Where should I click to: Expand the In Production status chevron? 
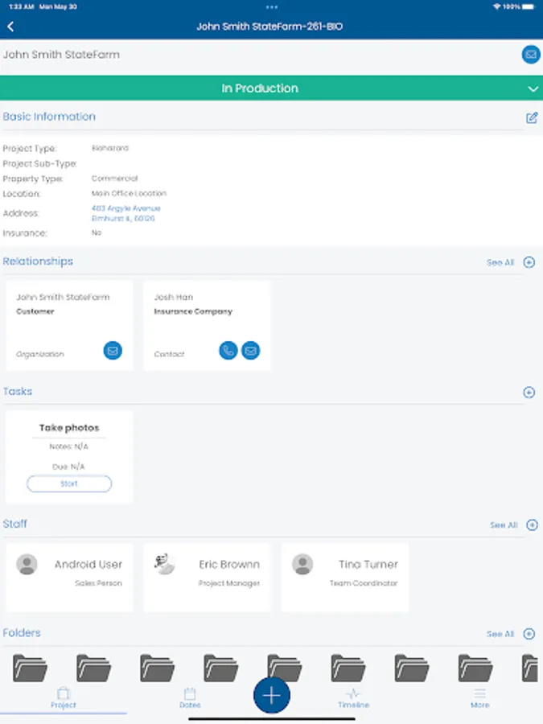coord(533,88)
